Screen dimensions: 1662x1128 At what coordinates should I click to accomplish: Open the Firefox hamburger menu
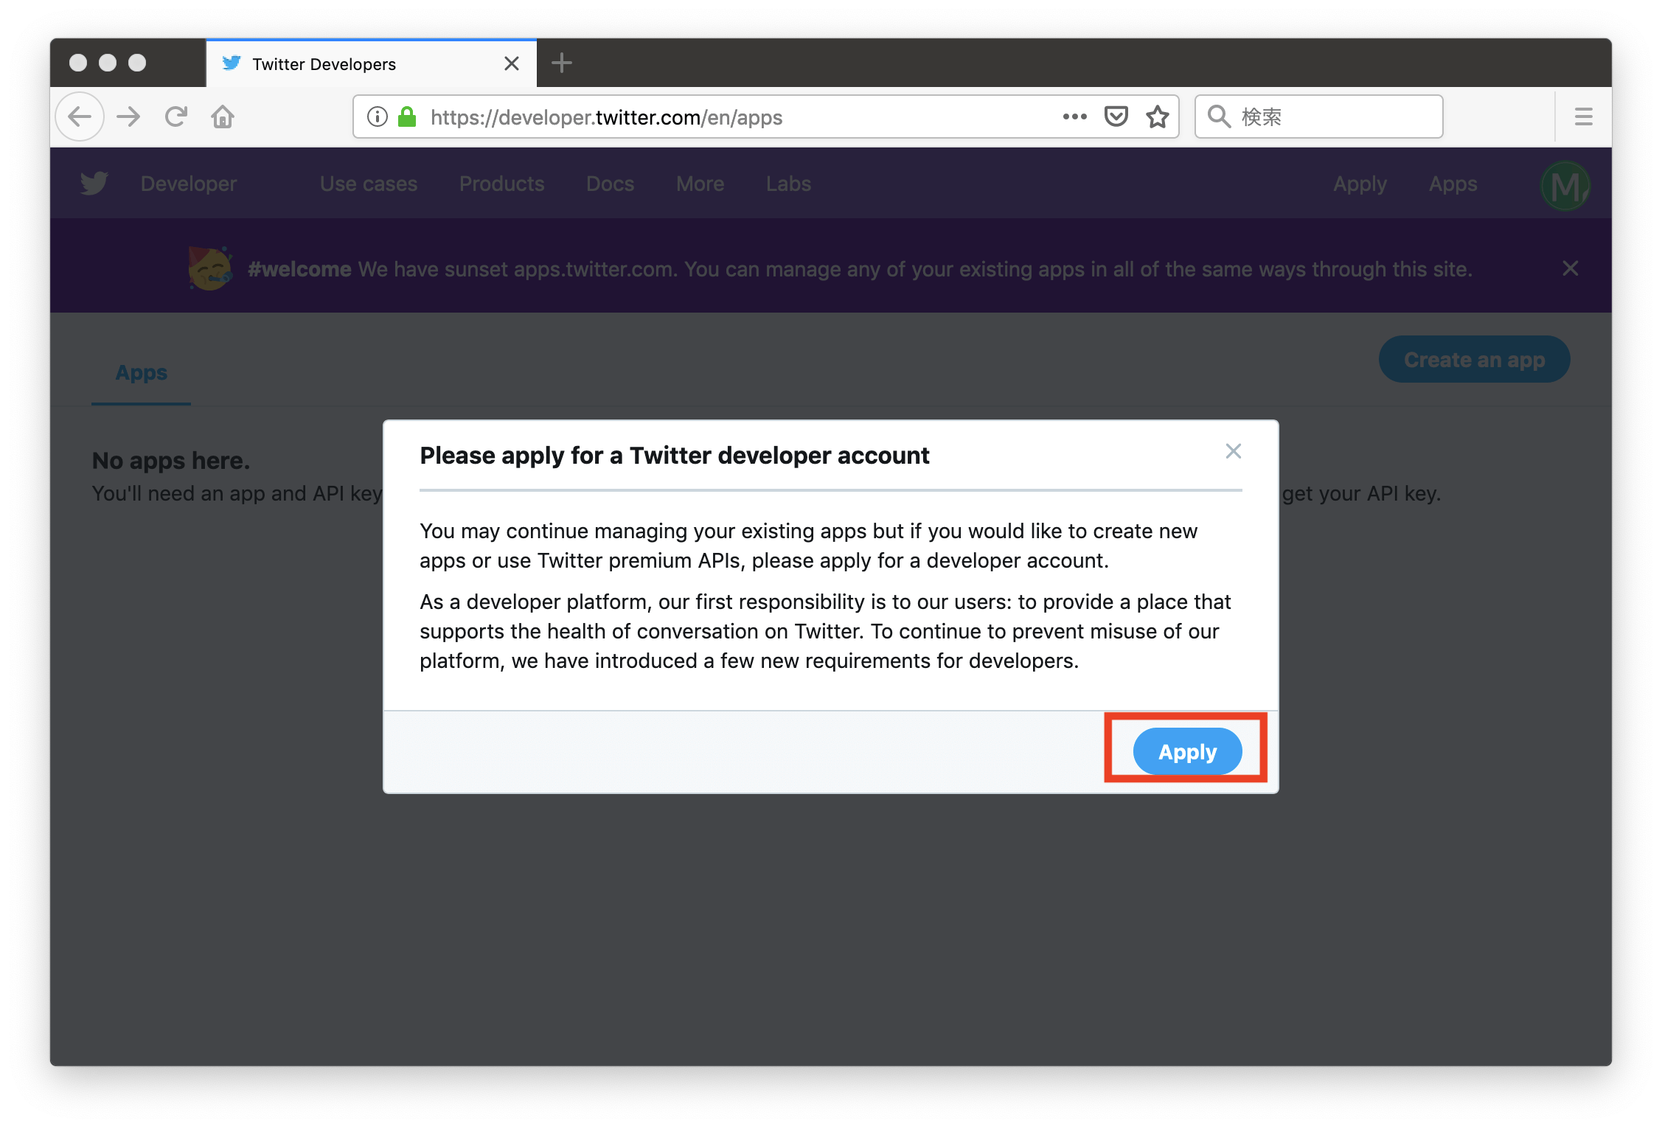pyautogui.click(x=1583, y=116)
